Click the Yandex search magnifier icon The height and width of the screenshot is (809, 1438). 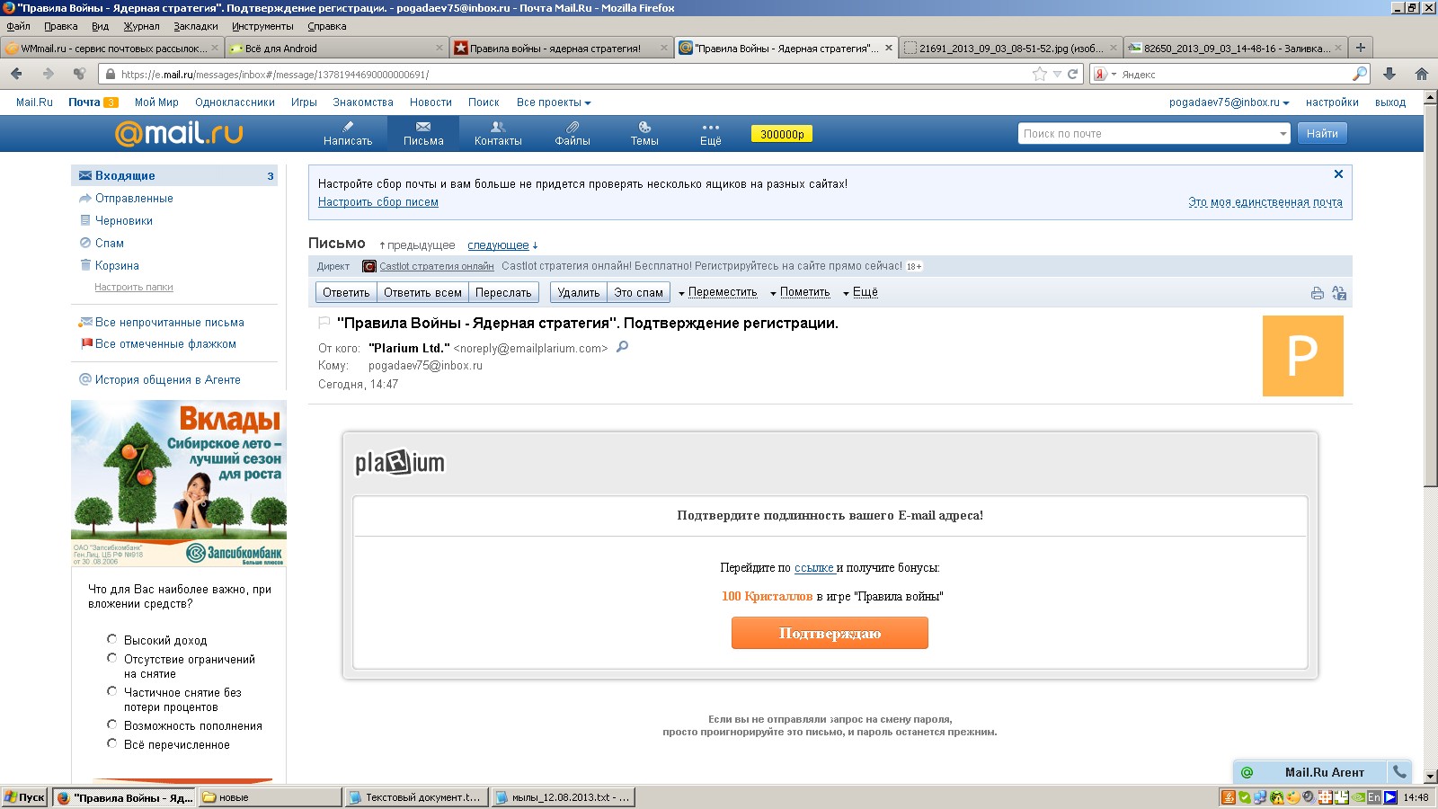coord(1360,74)
